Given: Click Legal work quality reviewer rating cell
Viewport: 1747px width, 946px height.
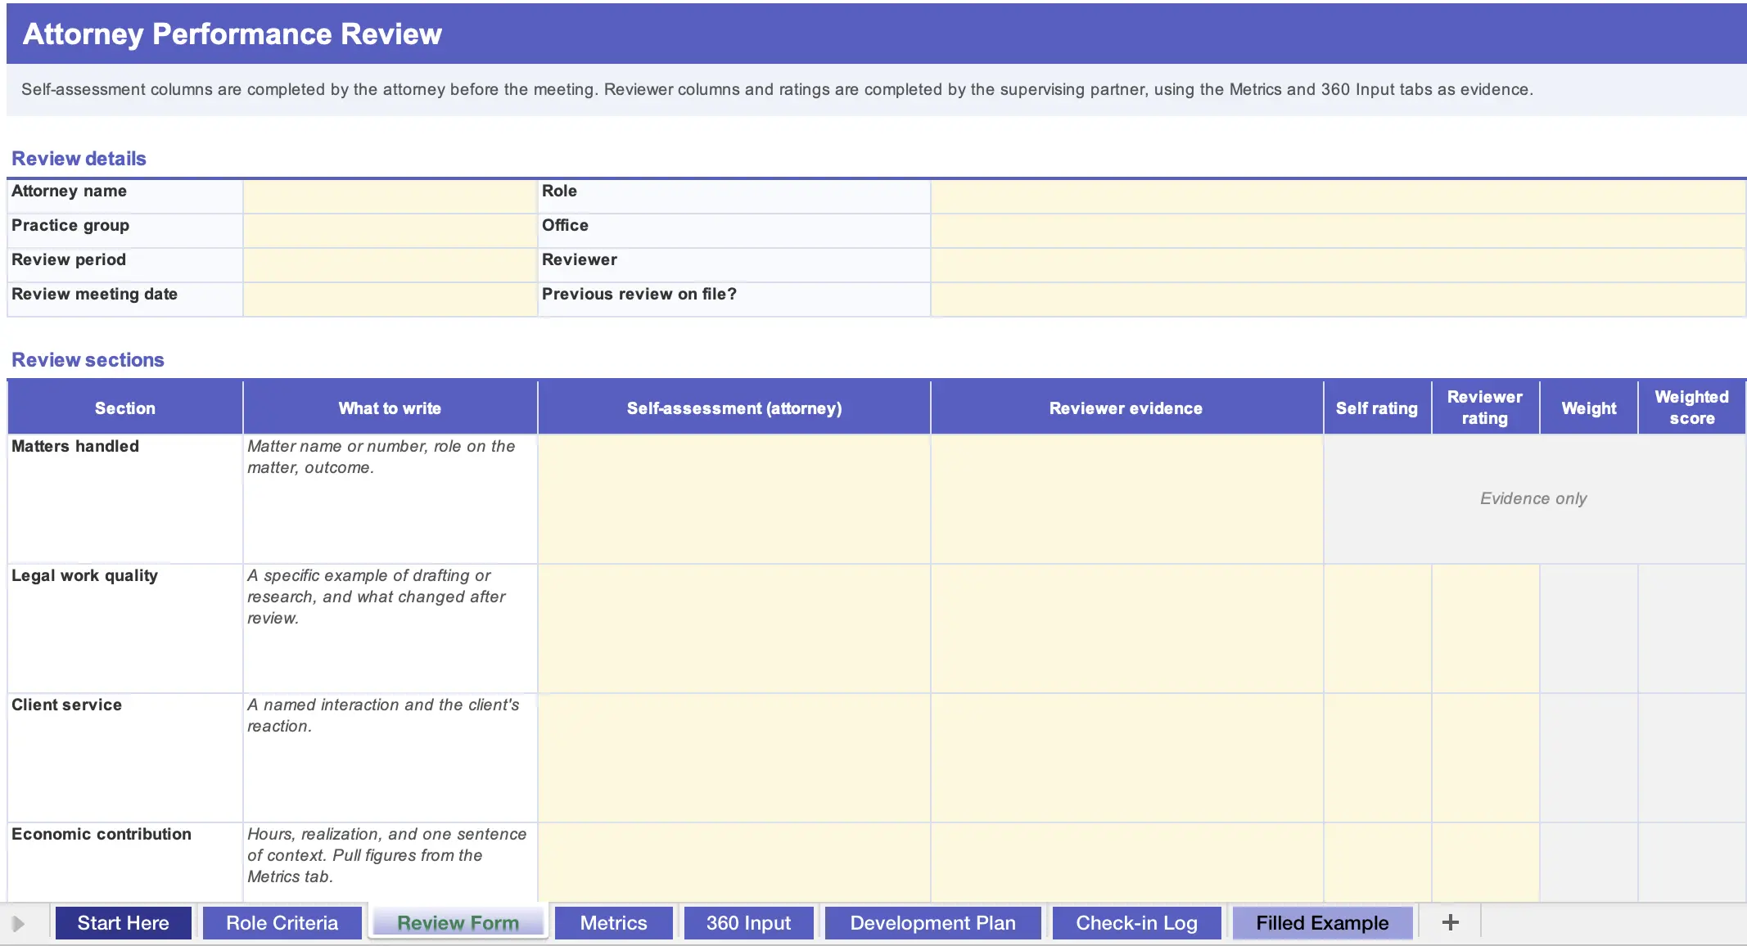Looking at the screenshot, I should click(1486, 628).
